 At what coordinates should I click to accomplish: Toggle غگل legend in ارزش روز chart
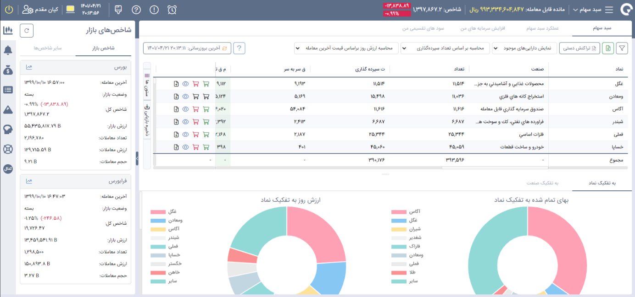click(158, 212)
